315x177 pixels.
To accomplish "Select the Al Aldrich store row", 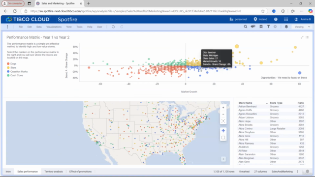I will pos(271,147).
